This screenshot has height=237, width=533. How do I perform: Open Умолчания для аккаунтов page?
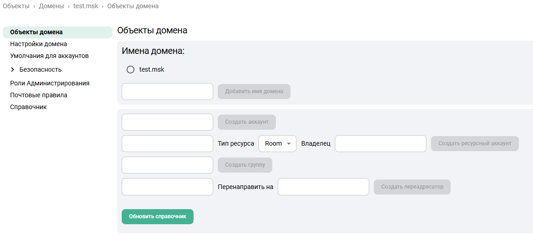(49, 56)
